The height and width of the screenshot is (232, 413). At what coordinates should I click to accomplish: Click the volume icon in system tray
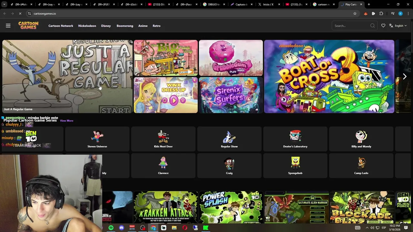372,228
